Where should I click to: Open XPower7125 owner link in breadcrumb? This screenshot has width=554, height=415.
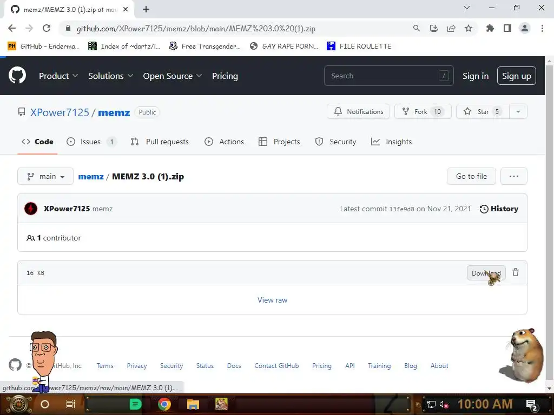tap(60, 112)
